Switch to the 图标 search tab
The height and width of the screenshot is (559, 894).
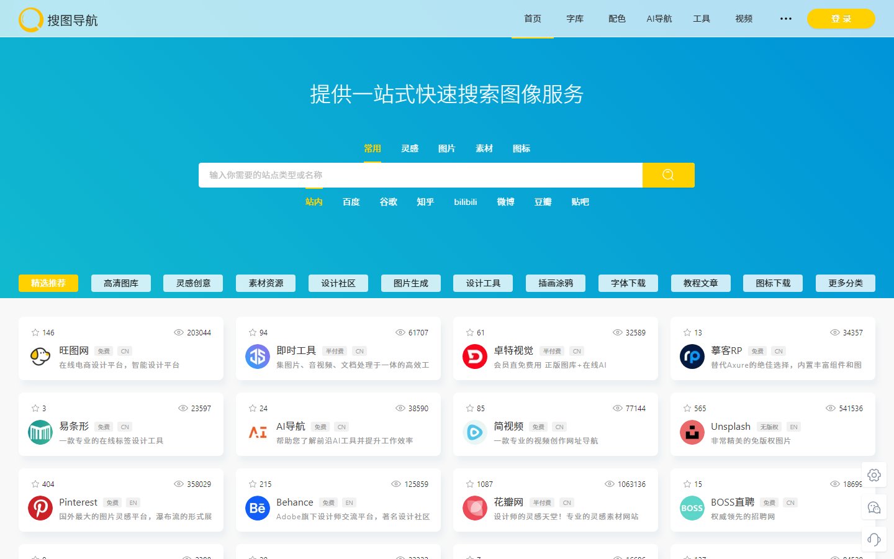coord(521,148)
